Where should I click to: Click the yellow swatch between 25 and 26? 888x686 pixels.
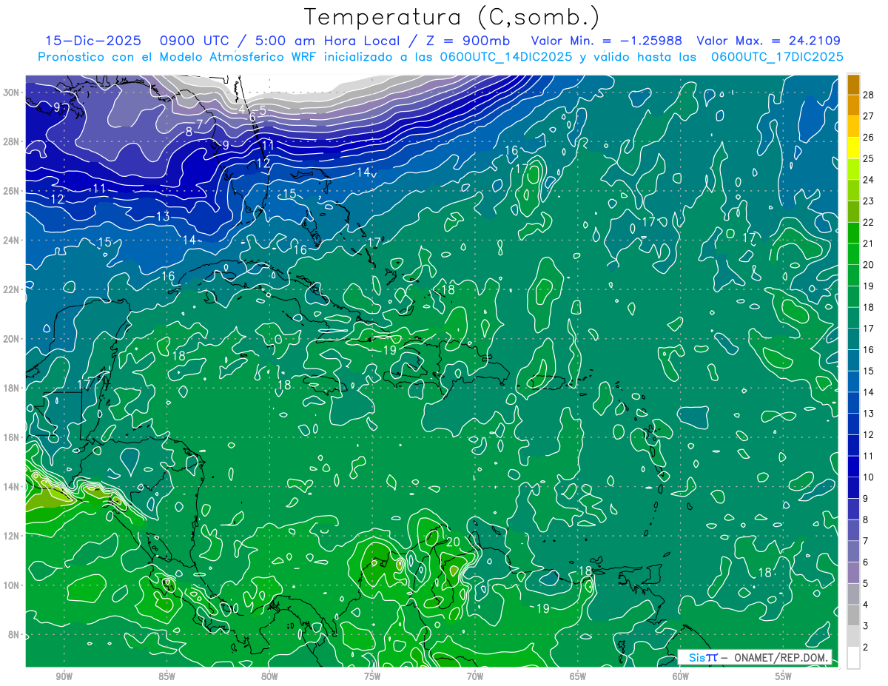pyautogui.click(x=853, y=148)
